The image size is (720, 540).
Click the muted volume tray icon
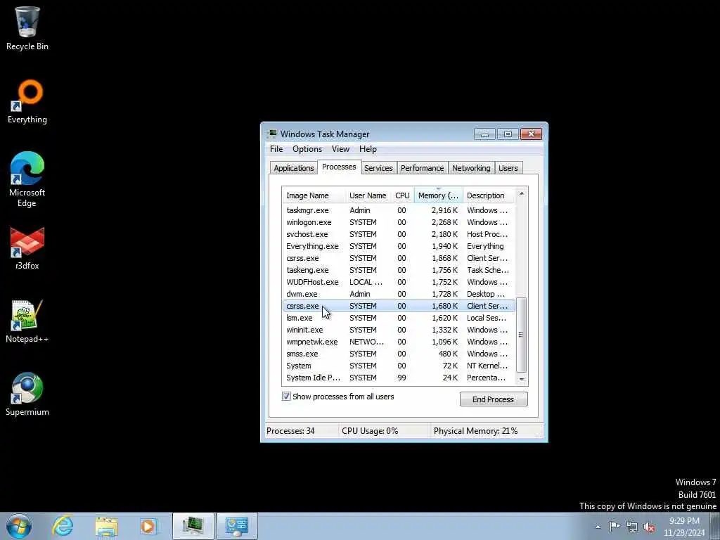click(x=649, y=527)
